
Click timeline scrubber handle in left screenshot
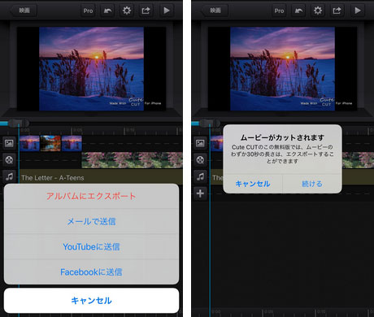(18, 124)
